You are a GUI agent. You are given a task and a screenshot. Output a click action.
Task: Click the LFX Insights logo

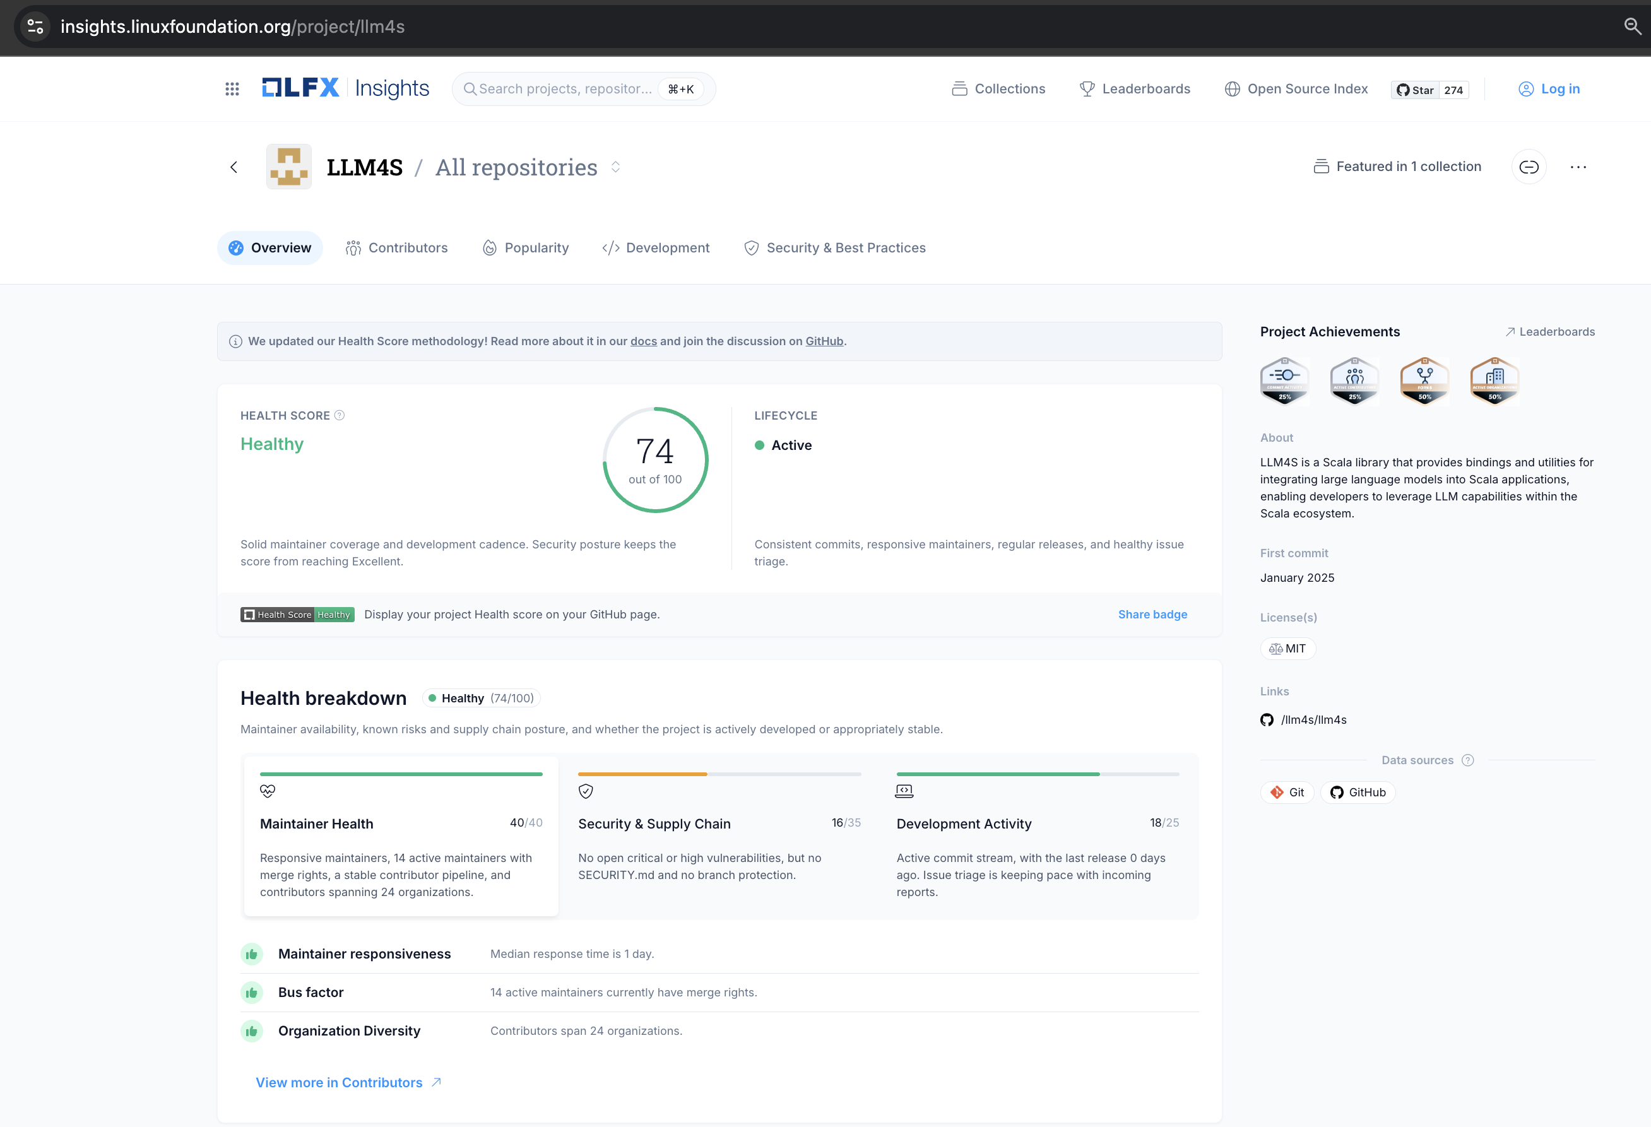coord(345,88)
